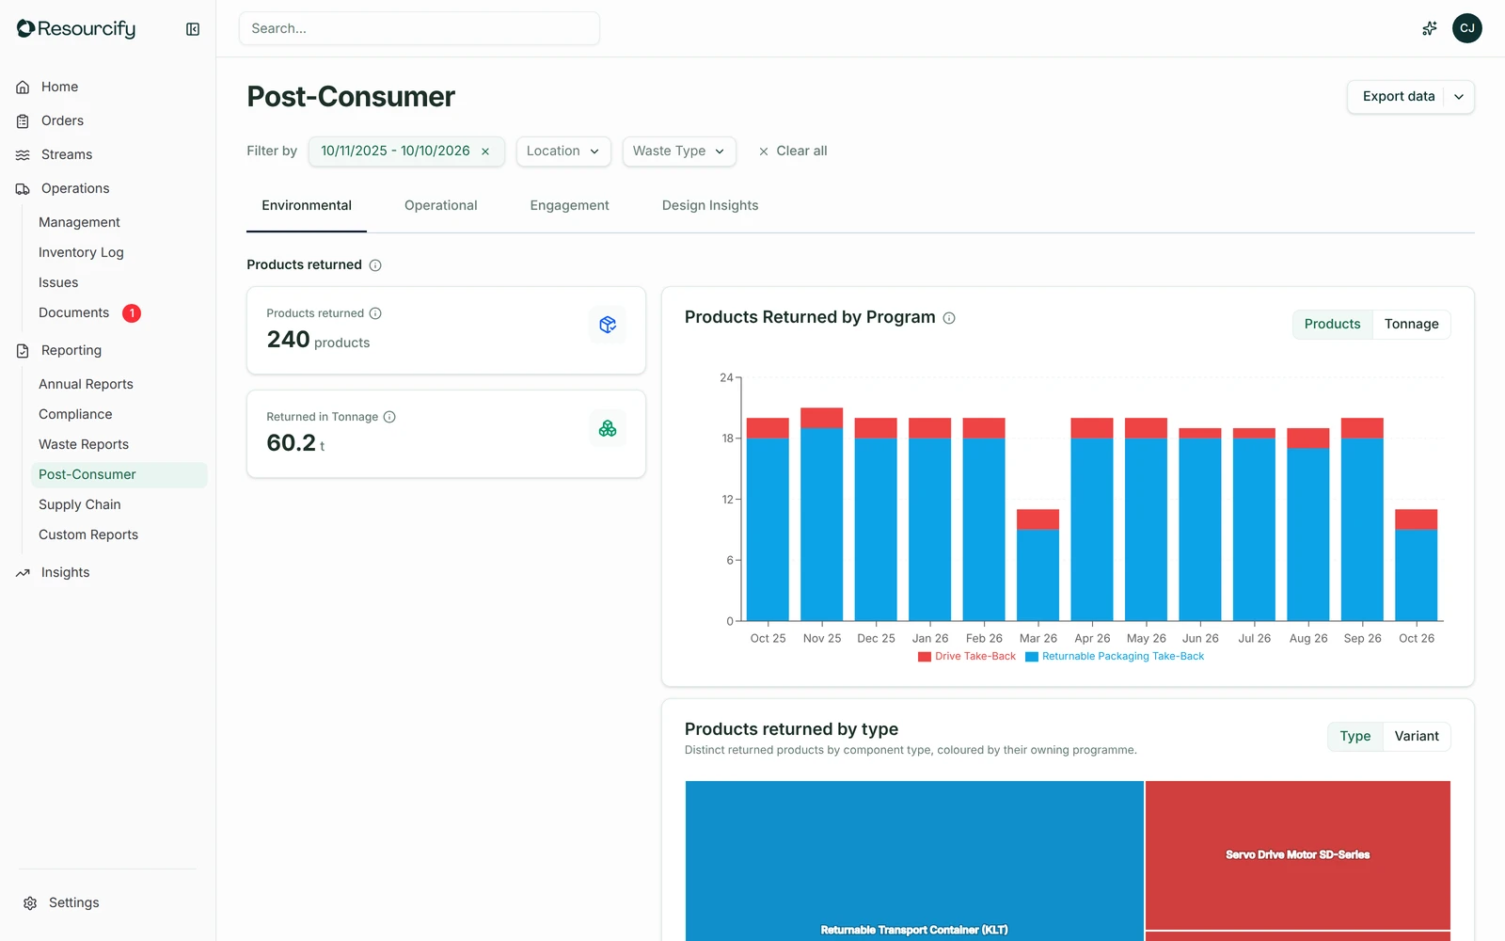Open Supply Chain report page

(80, 504)
